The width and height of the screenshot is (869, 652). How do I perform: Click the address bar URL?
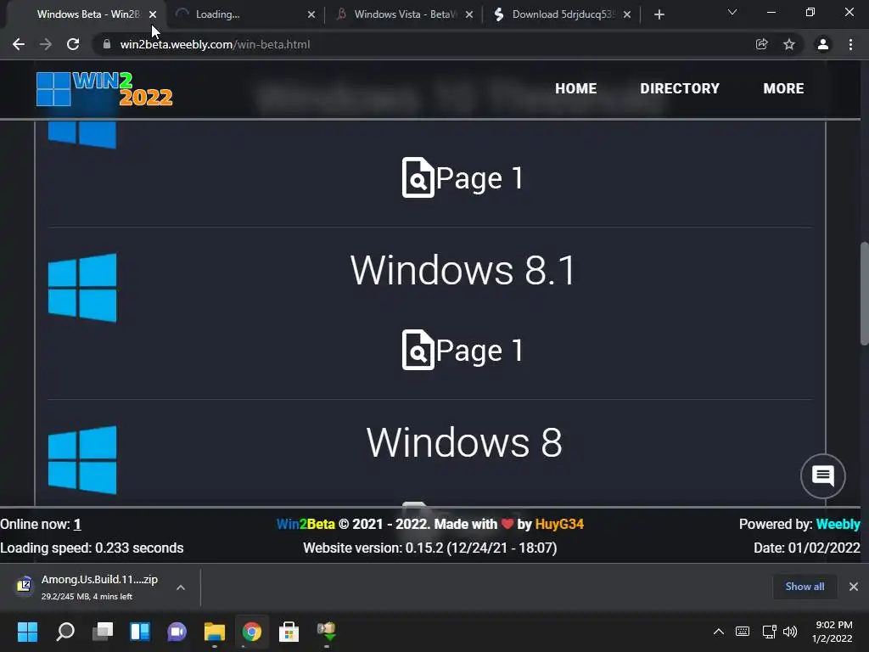click(215, 44)
